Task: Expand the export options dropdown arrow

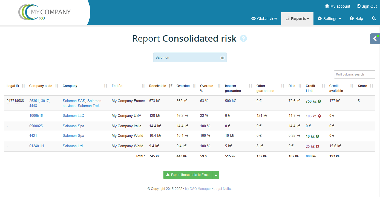Action: pos(216,175)
